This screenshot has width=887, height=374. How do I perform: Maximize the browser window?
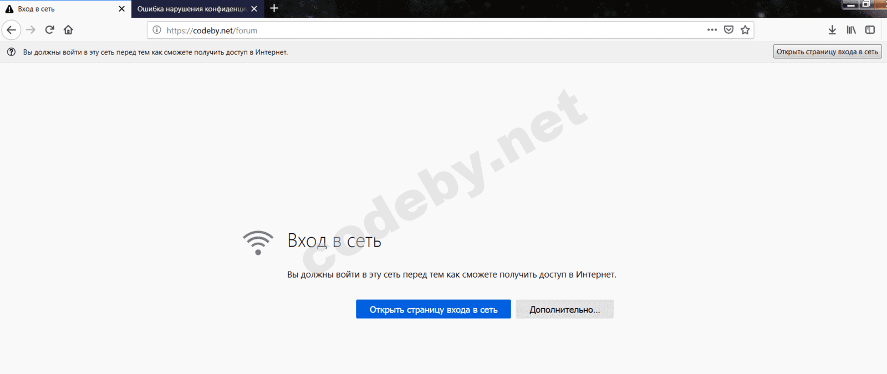pyautogui.click(x=866, y=4)
